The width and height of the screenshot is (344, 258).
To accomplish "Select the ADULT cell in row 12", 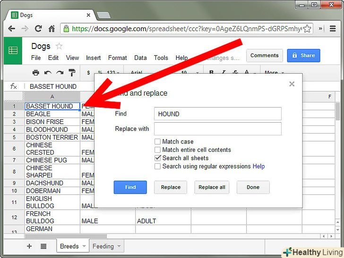I will (x=163, y=217).
